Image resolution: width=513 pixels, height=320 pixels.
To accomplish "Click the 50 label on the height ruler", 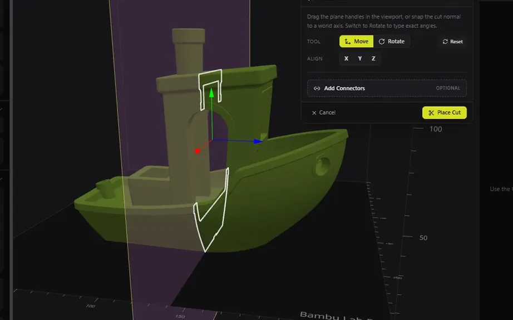I will click(x=423, y=238).
